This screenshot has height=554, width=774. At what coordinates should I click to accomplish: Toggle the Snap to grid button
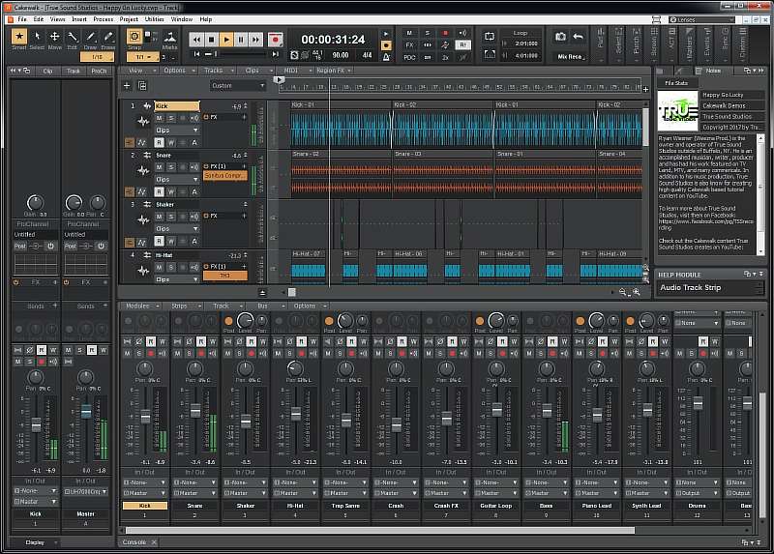click(134, 37)
